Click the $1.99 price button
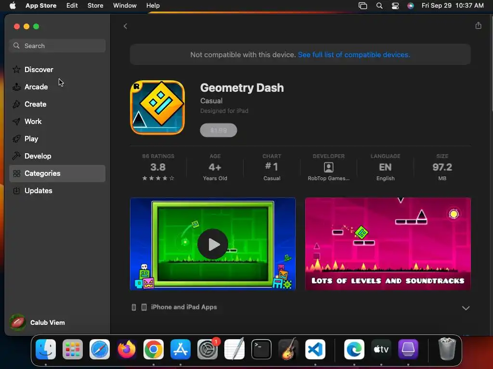The width and height of the screenshot is (493, 369). click(219, 130)
